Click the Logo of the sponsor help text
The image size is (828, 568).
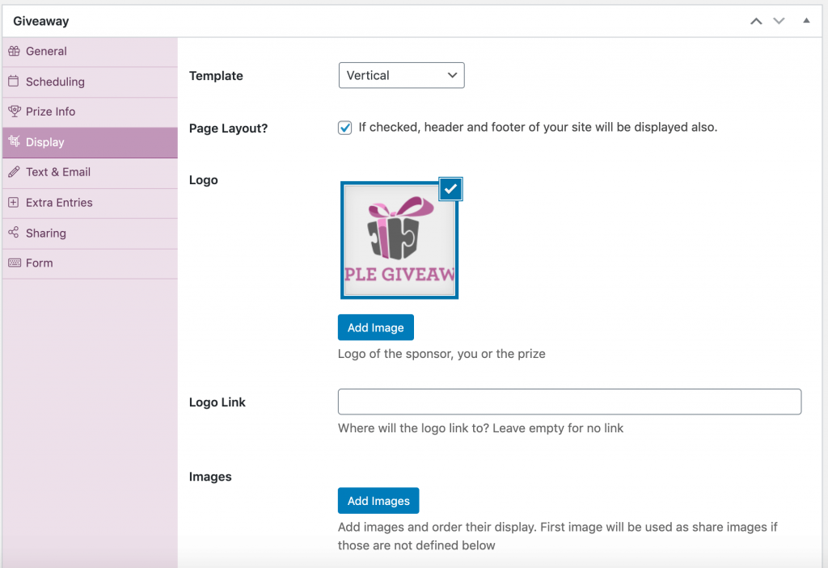[441, 354]
